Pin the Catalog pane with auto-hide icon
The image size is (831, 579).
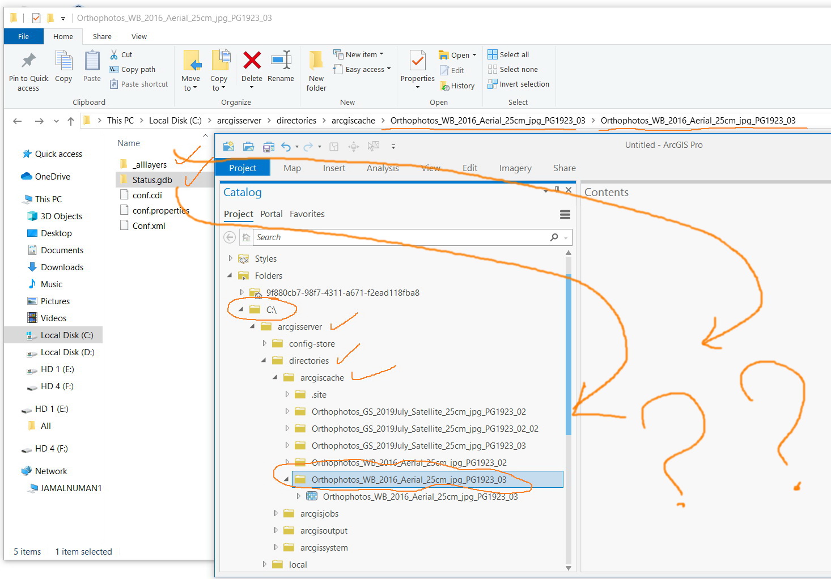pyautogui.click(x=557, y=190)
